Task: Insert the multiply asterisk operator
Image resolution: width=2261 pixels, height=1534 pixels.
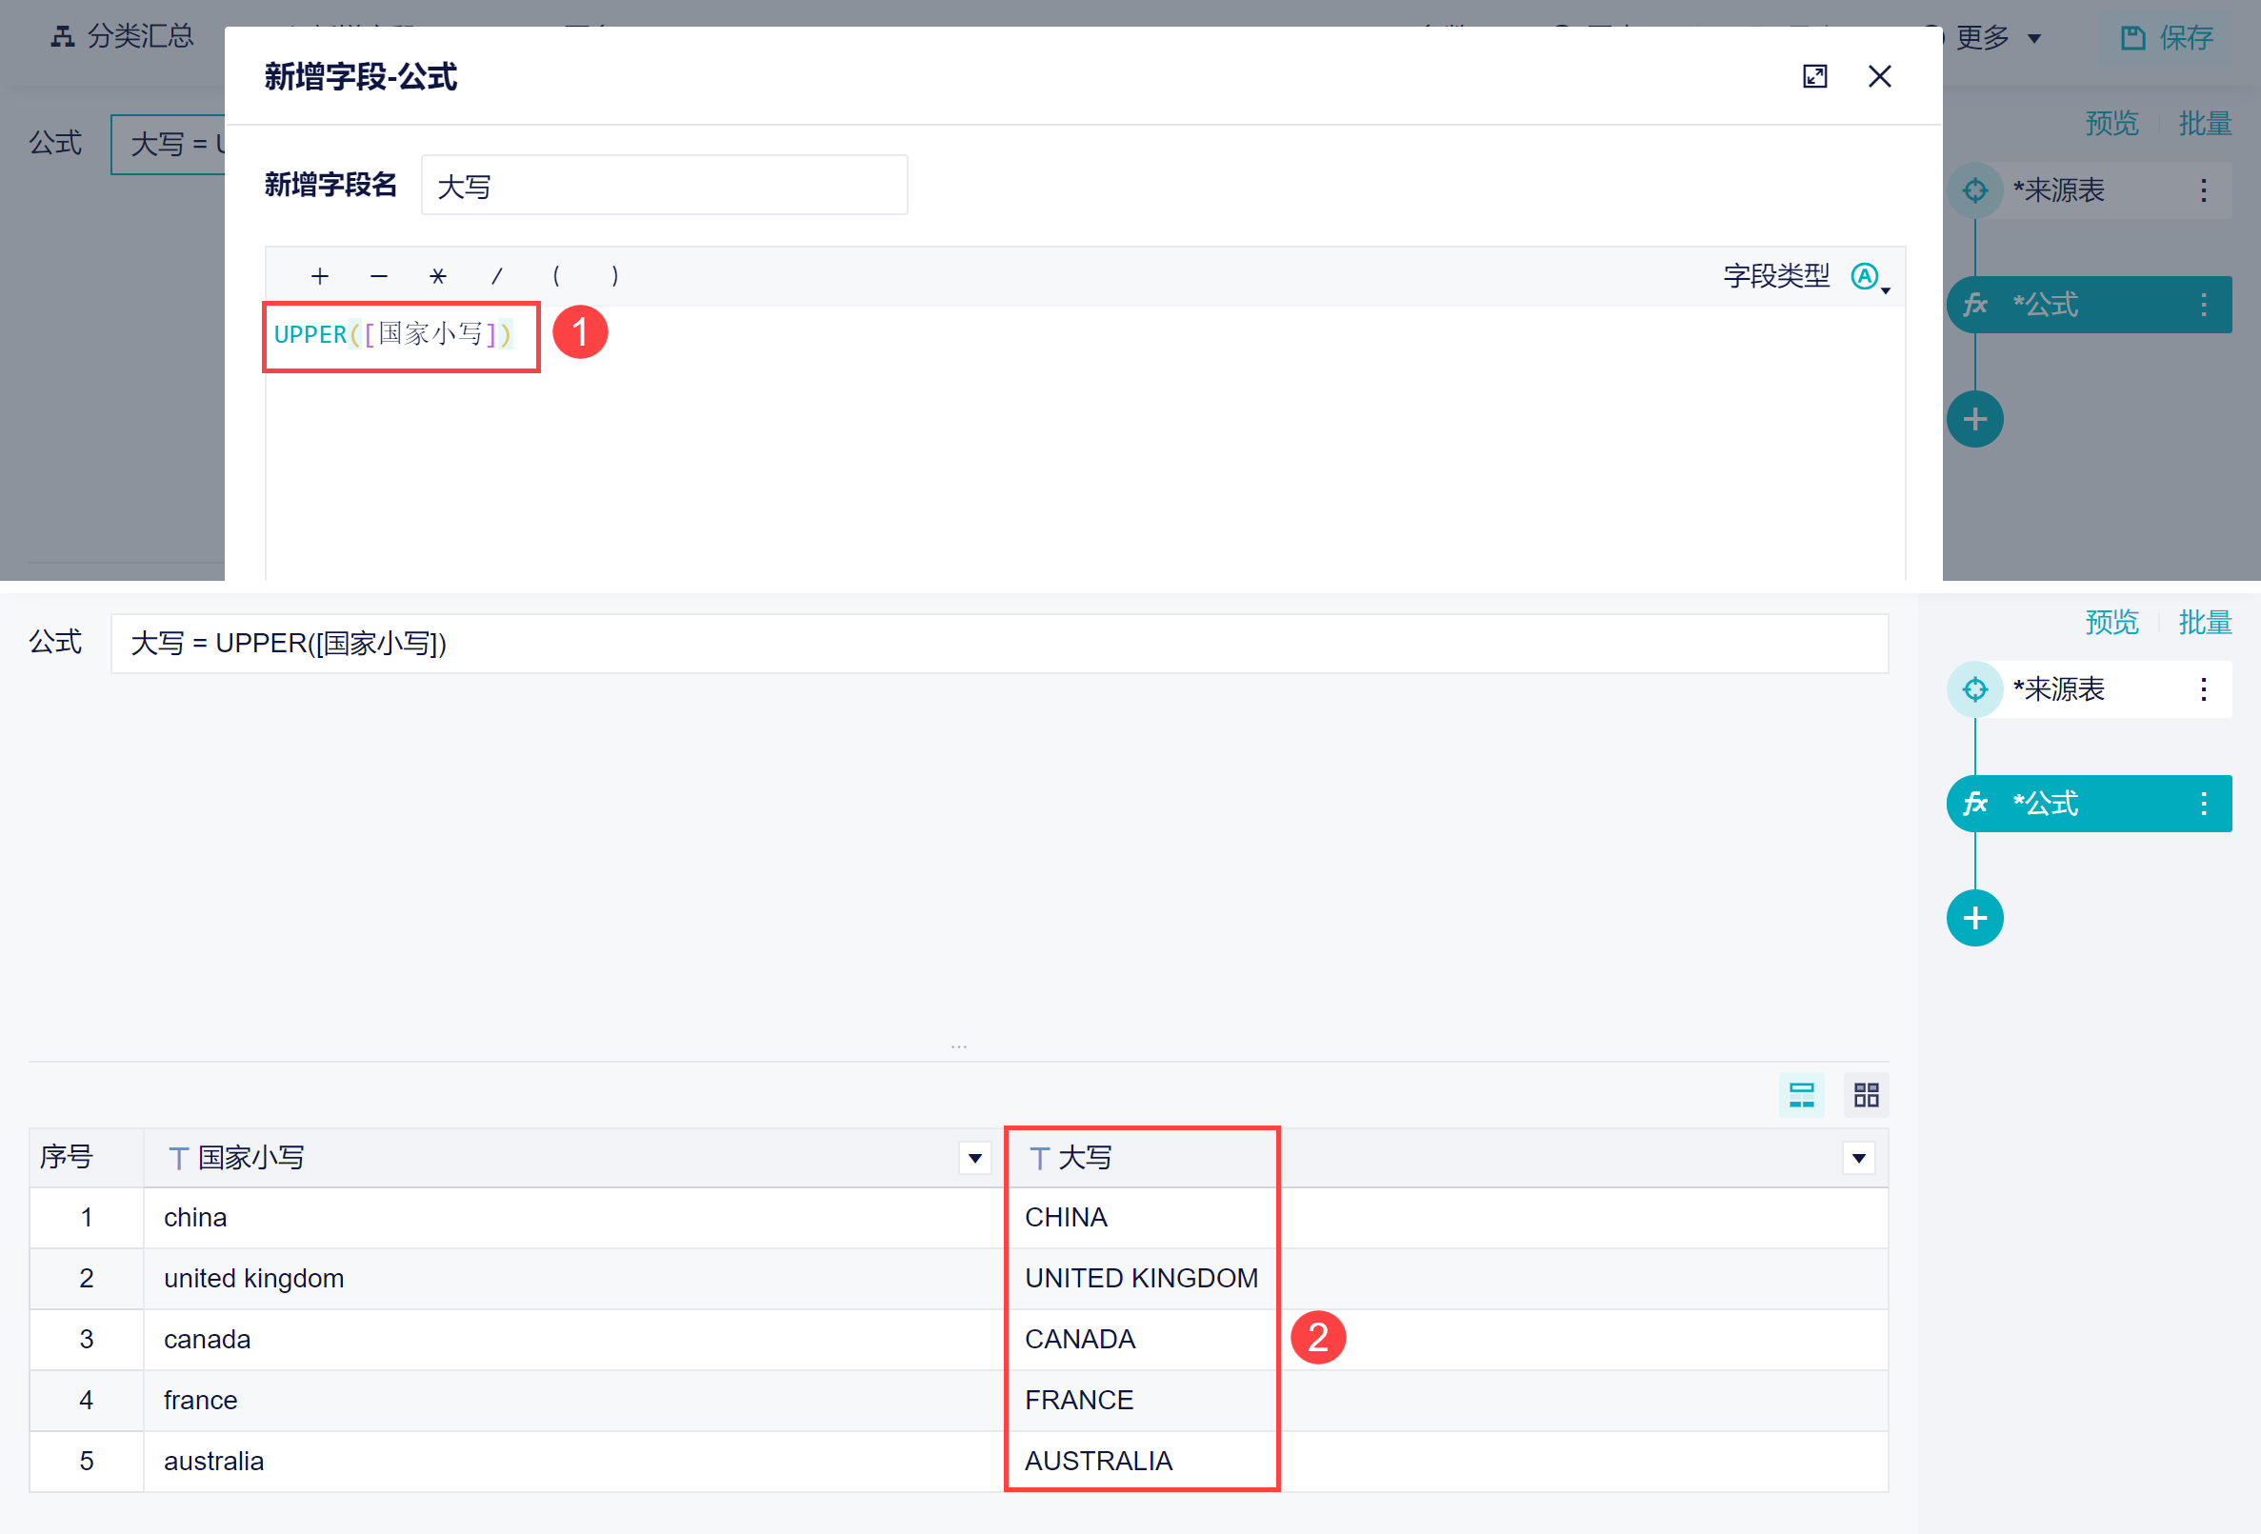Action: (x=438, y=276)
